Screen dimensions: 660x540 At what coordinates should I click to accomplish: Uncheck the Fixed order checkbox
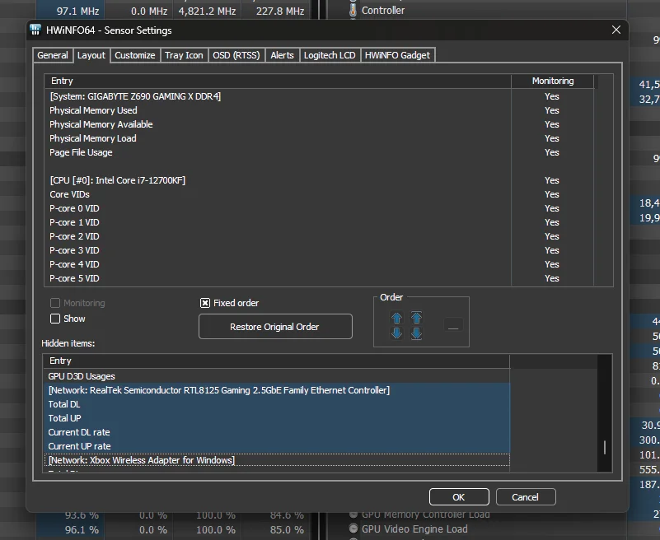(205, 303)
